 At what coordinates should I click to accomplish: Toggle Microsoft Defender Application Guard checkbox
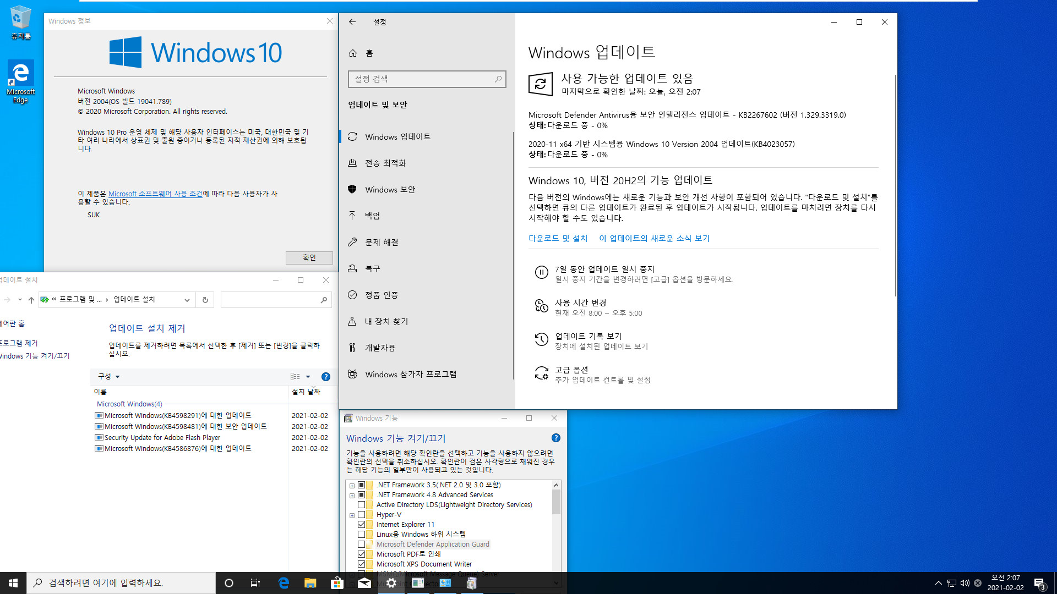(362, 544)
